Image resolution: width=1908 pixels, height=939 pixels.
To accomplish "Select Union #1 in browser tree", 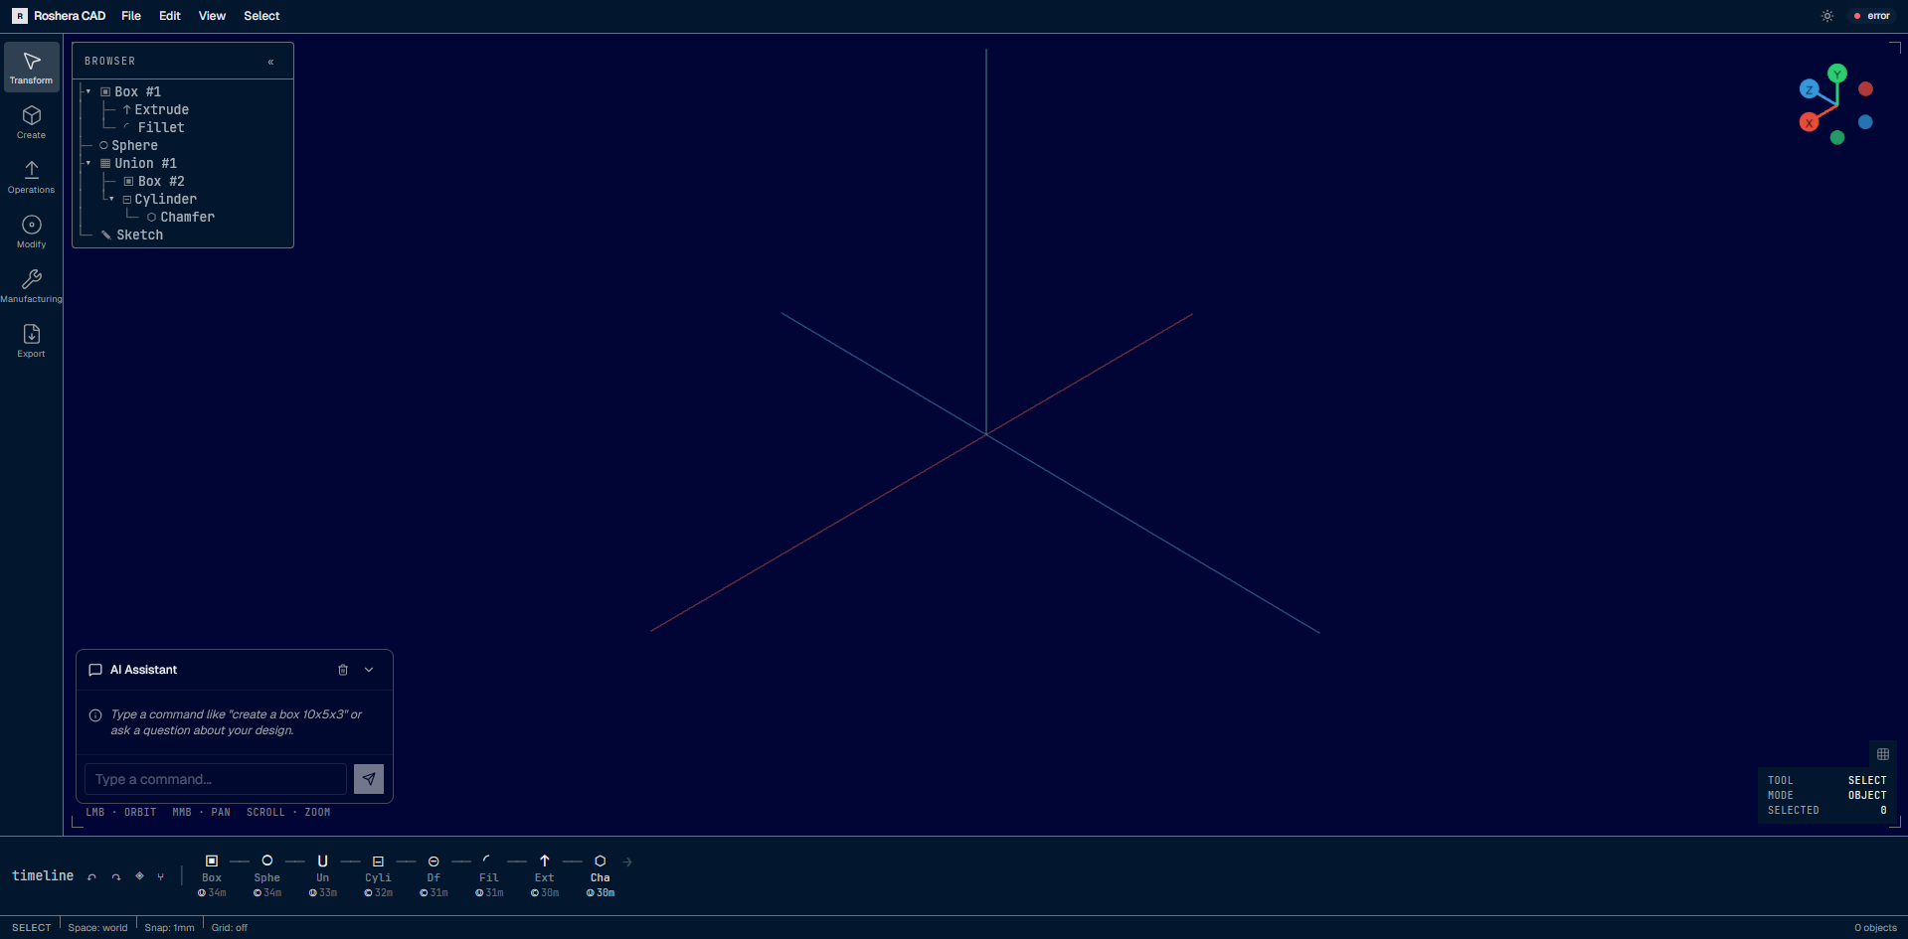I will (145, 163).
